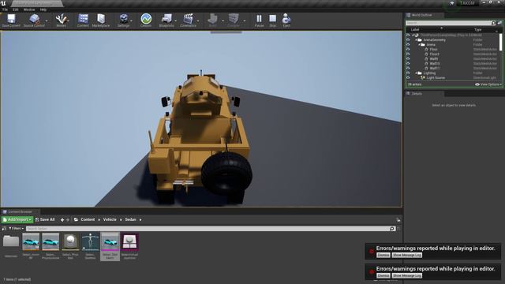Dismiss the lower errors/warnings notification
Image resolution: width=505 pixels, height=284 pixels.
(383, 275)
